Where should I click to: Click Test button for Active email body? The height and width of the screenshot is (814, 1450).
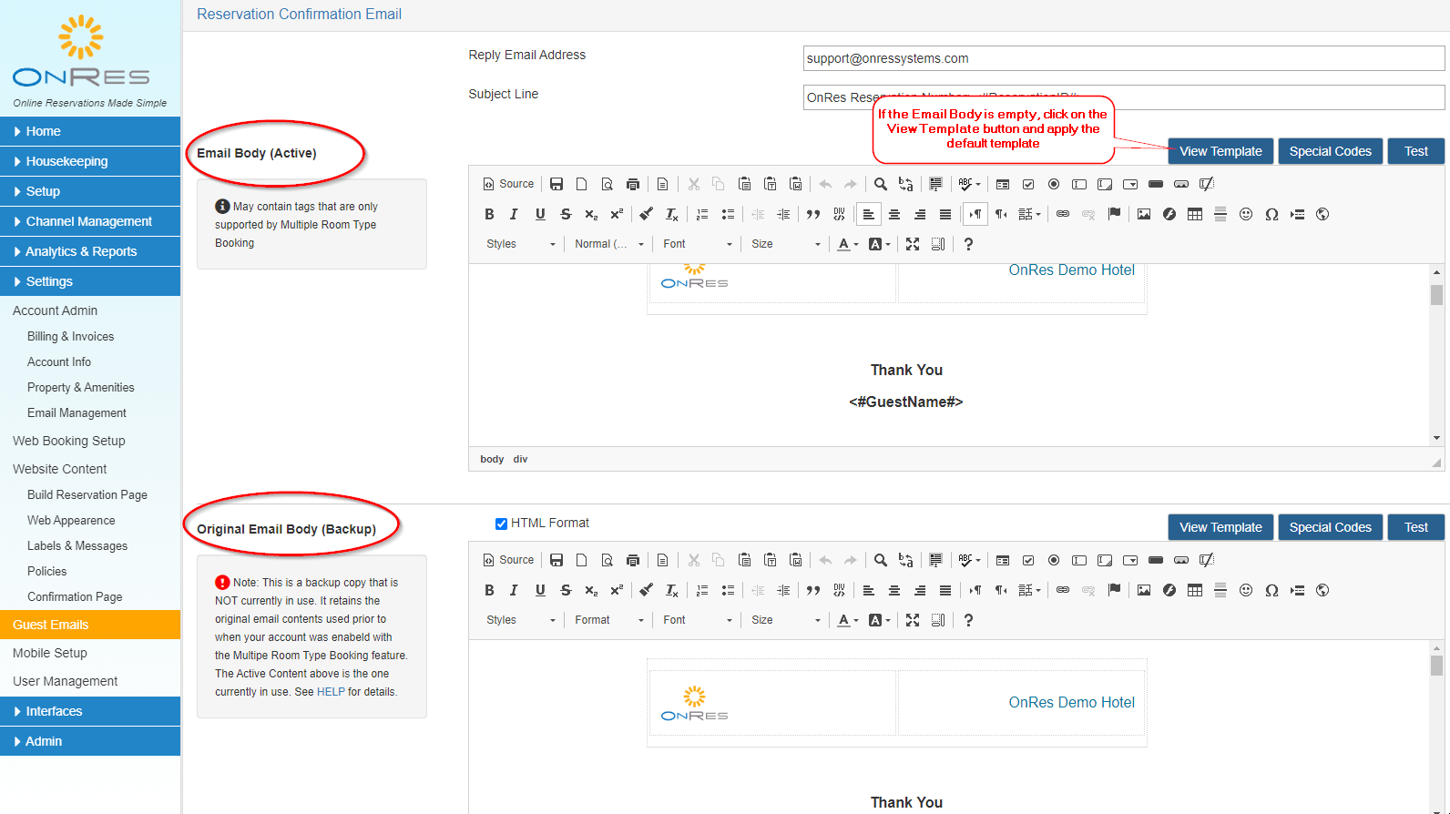coord(1415,151)
